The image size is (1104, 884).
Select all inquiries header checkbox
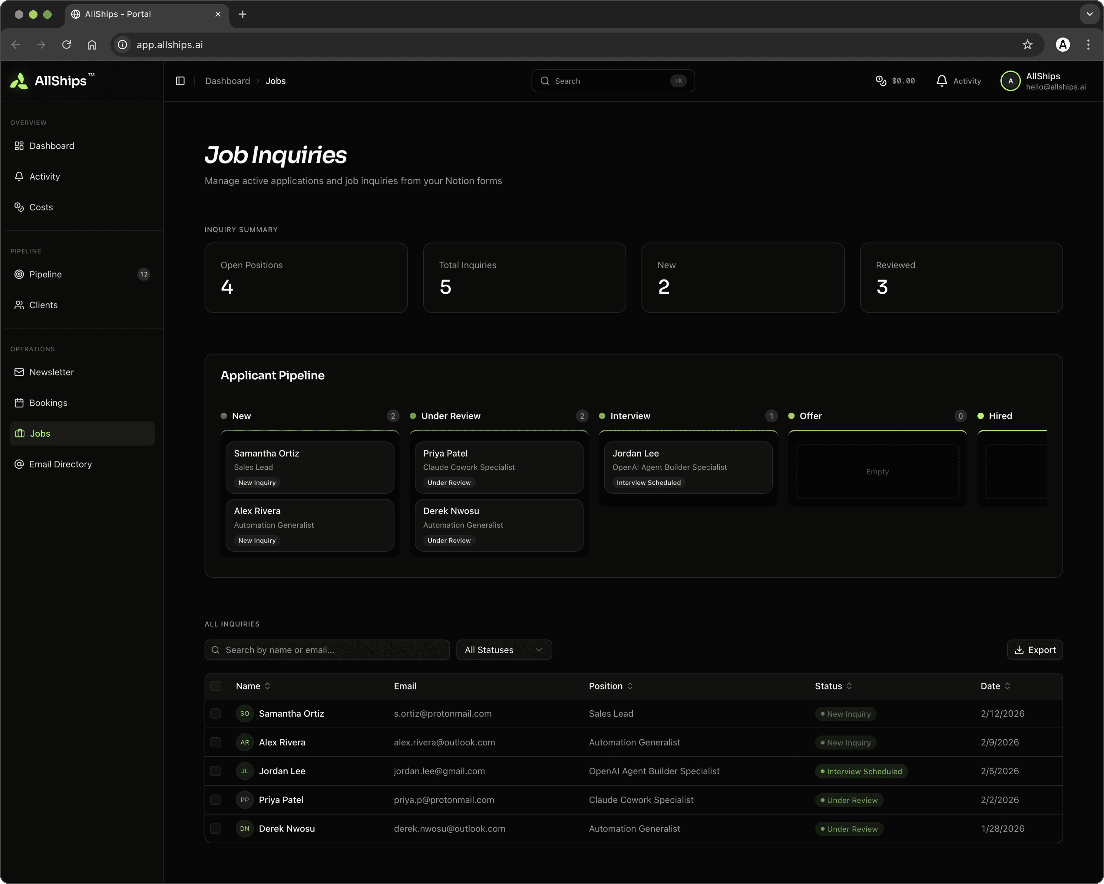click(215, 686)
